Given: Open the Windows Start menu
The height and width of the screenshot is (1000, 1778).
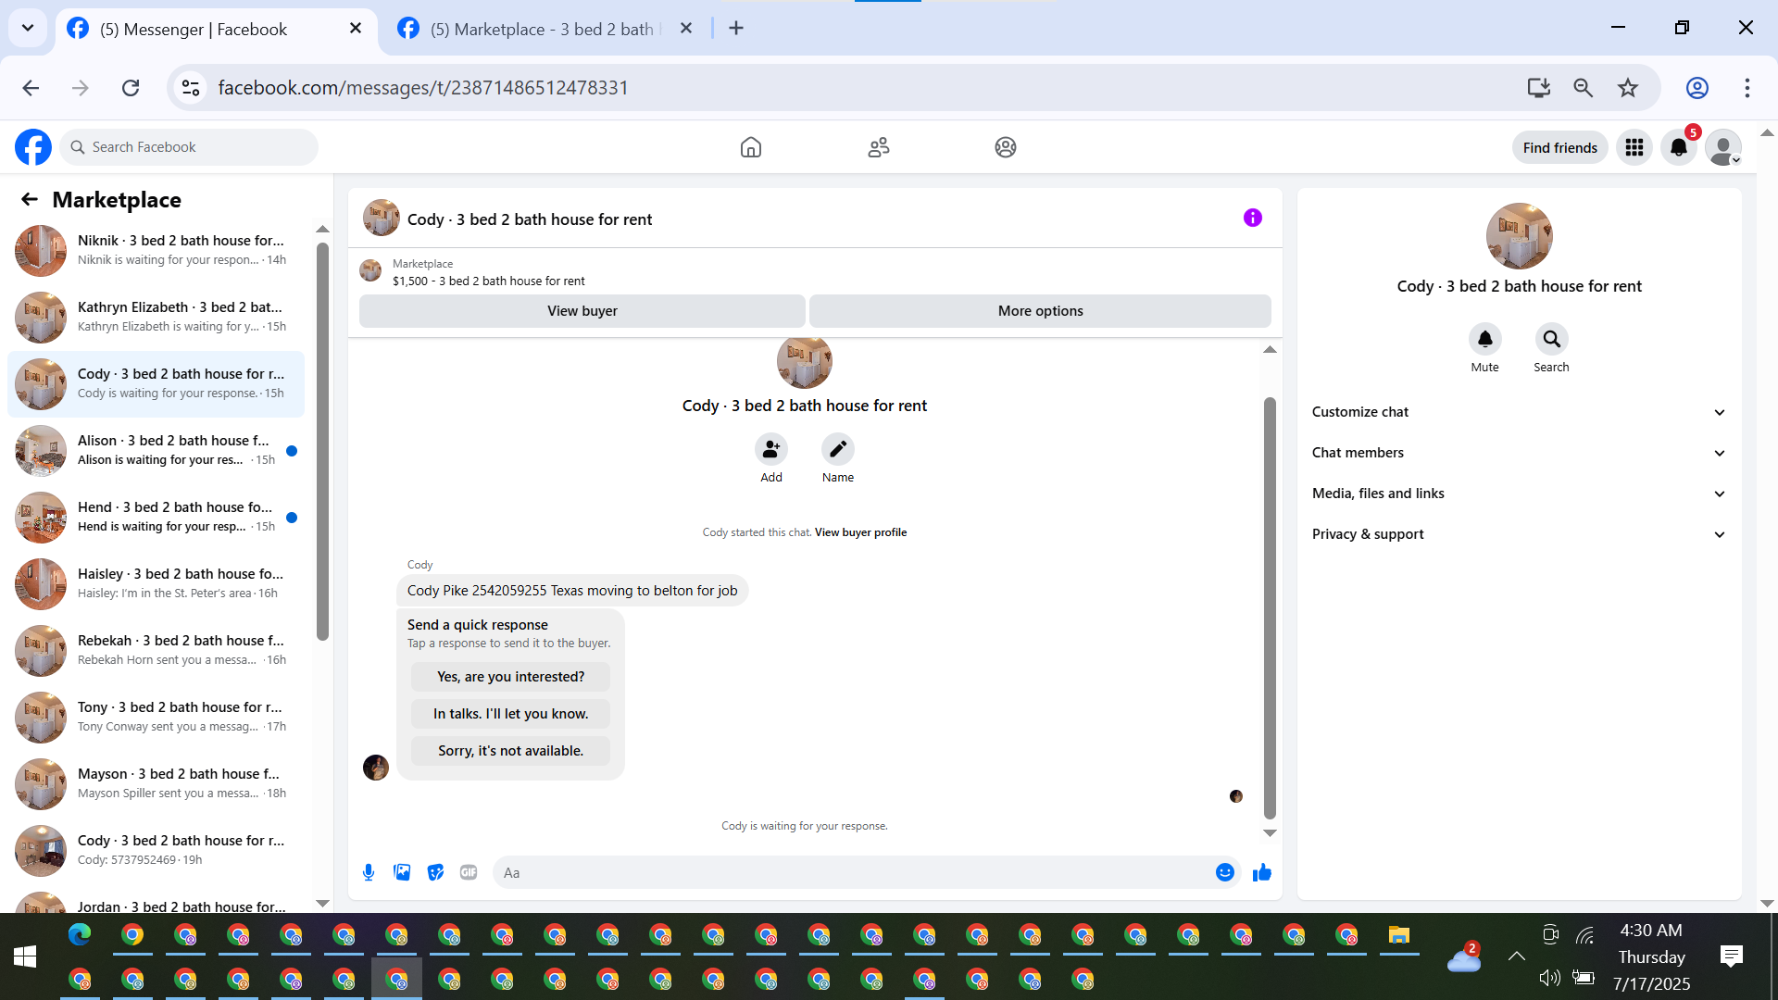Looking at the screenshot, I should tap(25, 956).
